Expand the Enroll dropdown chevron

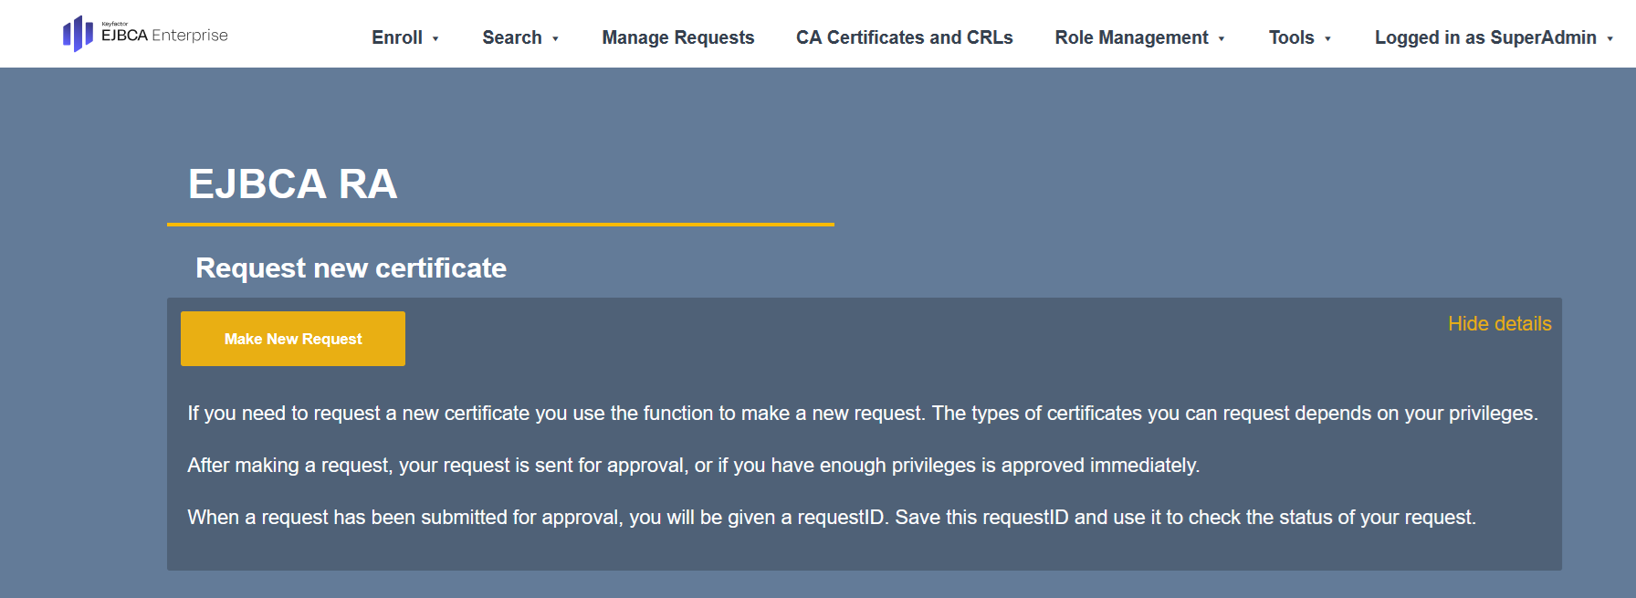coord(435,39)
